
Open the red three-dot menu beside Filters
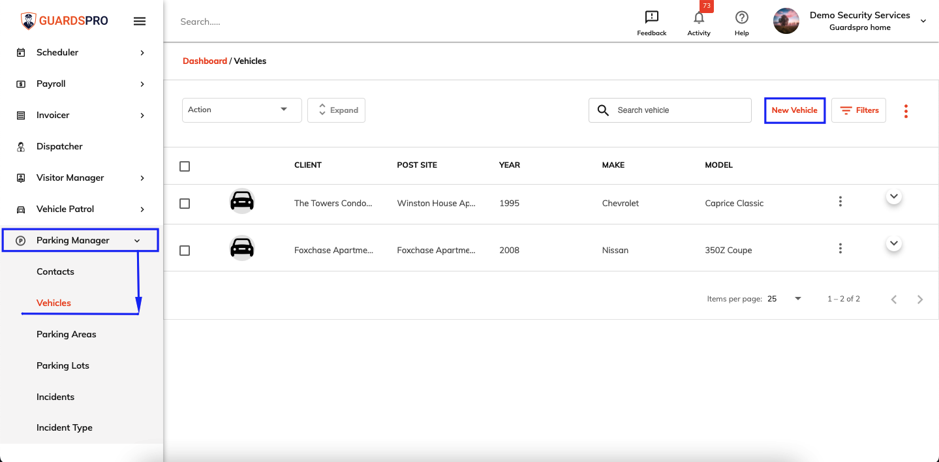click(906, 111)
